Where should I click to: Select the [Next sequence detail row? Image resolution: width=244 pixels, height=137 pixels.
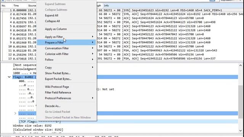pos(24,65)
